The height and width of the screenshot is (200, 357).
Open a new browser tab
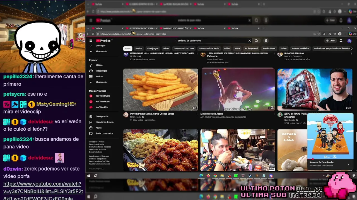tap(264, 28)
